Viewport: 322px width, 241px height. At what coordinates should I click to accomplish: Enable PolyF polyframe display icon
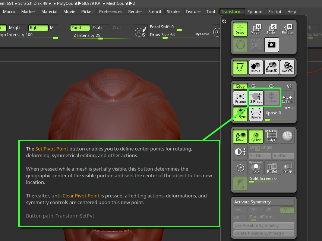point(272,136)
